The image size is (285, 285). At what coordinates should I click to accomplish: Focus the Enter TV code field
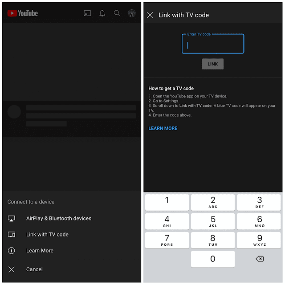pyautogui.click(x=213, y=44)
